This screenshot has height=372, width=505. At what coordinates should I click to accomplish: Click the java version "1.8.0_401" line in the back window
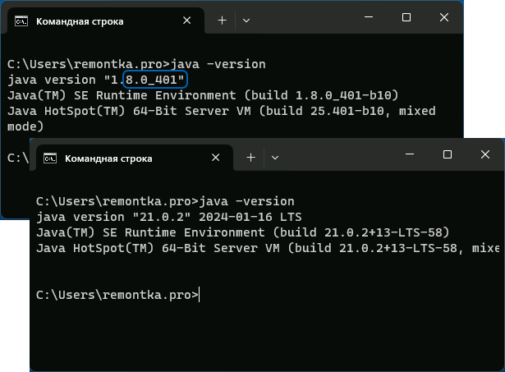[x=96, y=80]
